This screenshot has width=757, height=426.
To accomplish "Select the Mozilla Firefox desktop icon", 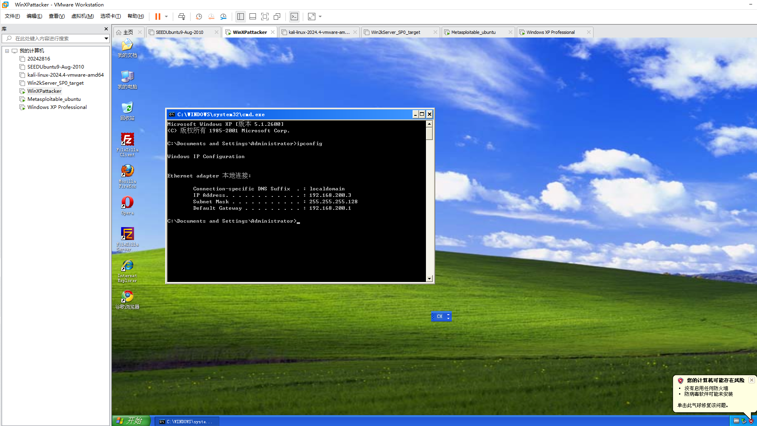I will pyautogui.click(x=127, y=176).
